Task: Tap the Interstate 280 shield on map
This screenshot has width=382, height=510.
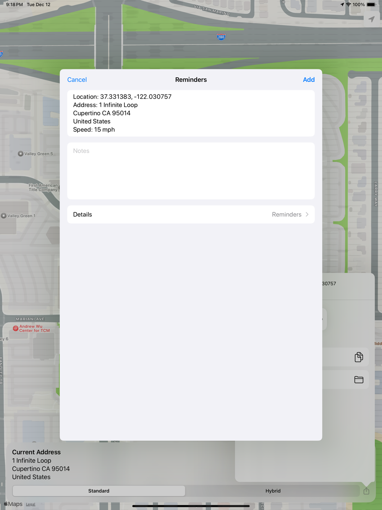Action: tap(221, 37)
